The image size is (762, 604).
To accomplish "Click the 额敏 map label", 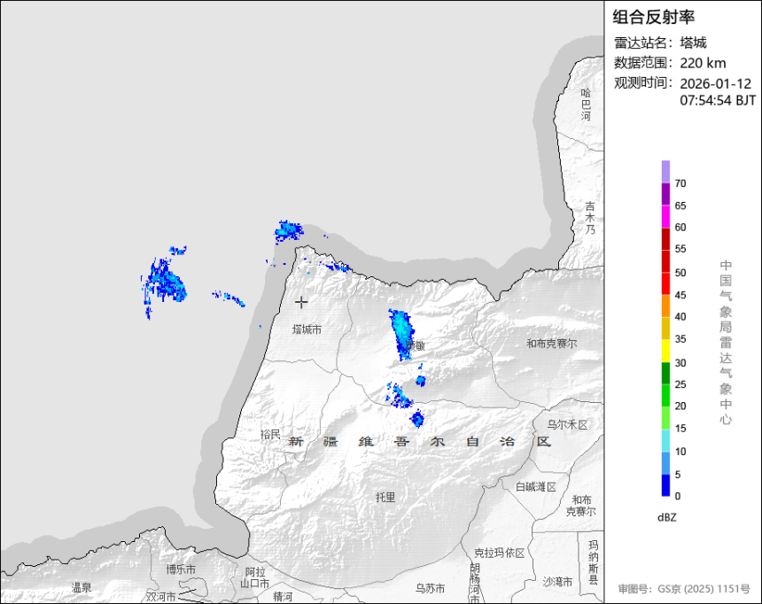I will (x=416, y=345).
